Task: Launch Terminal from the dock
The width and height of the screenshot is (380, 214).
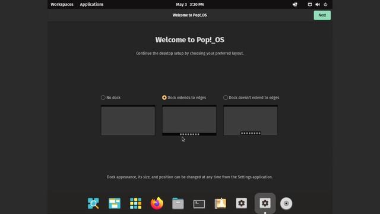Action: (x=199, y=204)
